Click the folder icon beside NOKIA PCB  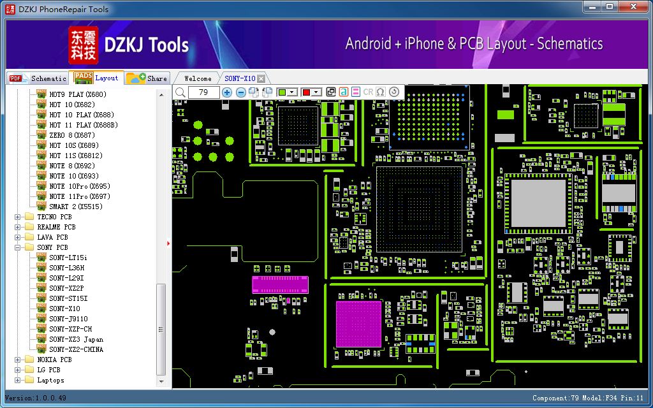[x=29, y=360]
